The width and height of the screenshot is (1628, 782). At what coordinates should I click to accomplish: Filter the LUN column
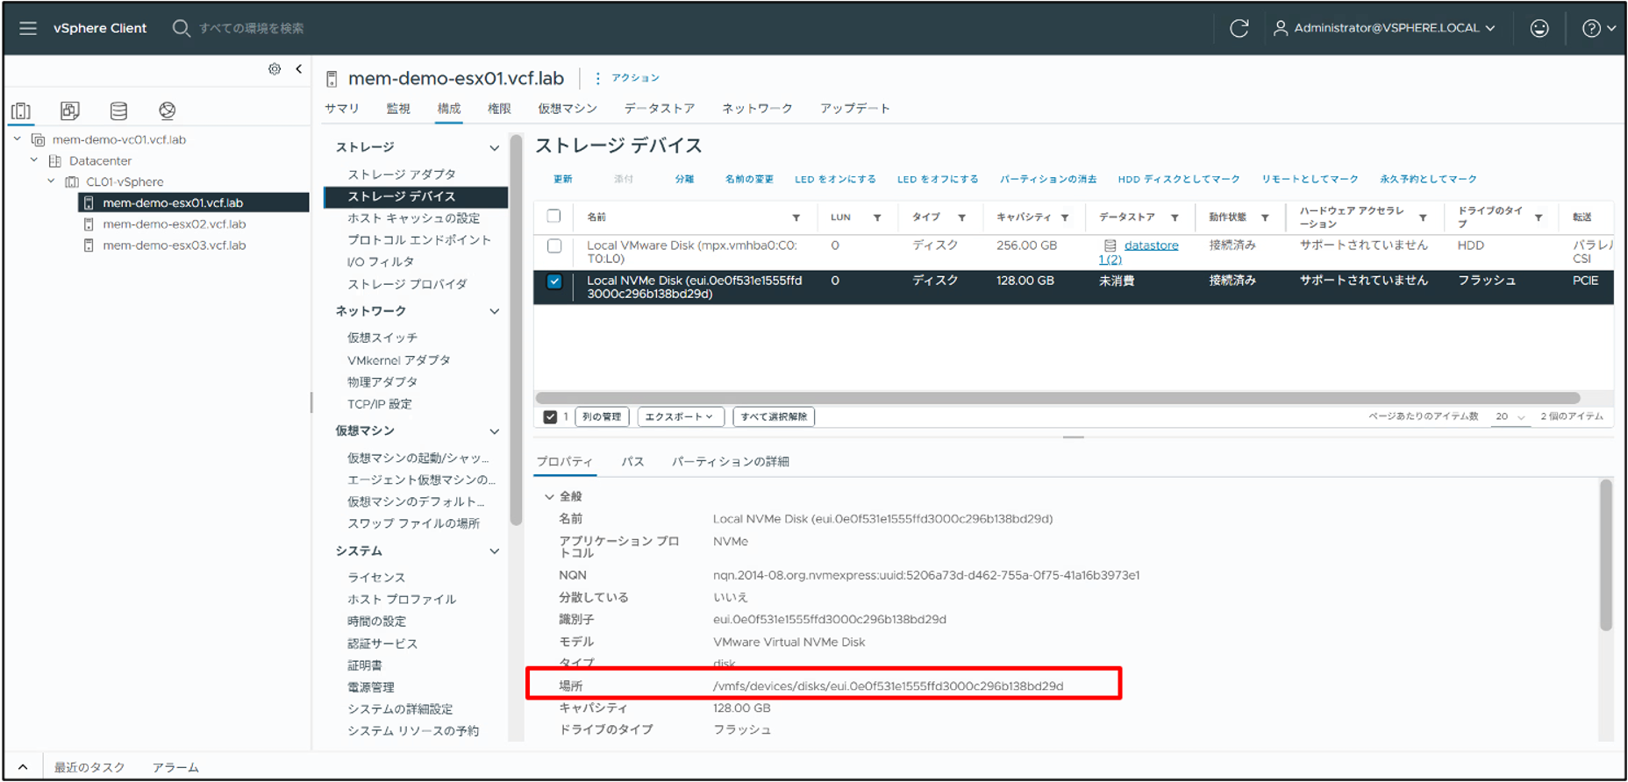877,217
